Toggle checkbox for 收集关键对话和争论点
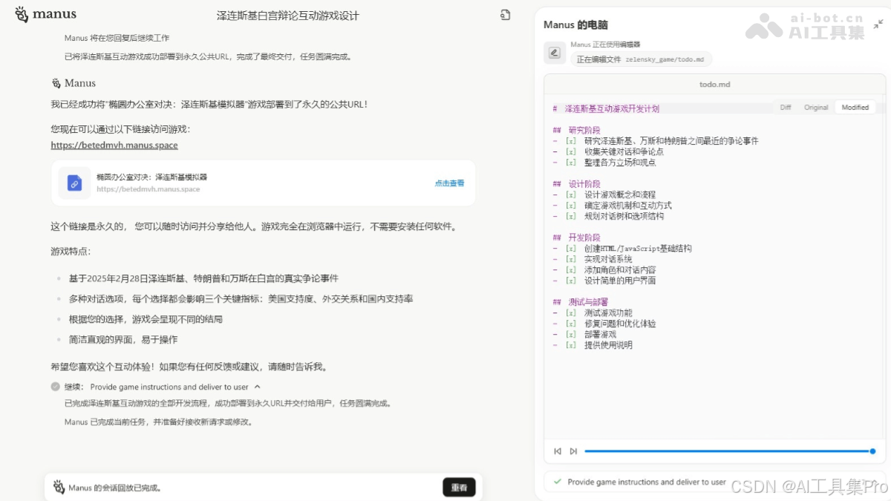The height and width of the screenshot is (501, 891). tap(570, 151)
